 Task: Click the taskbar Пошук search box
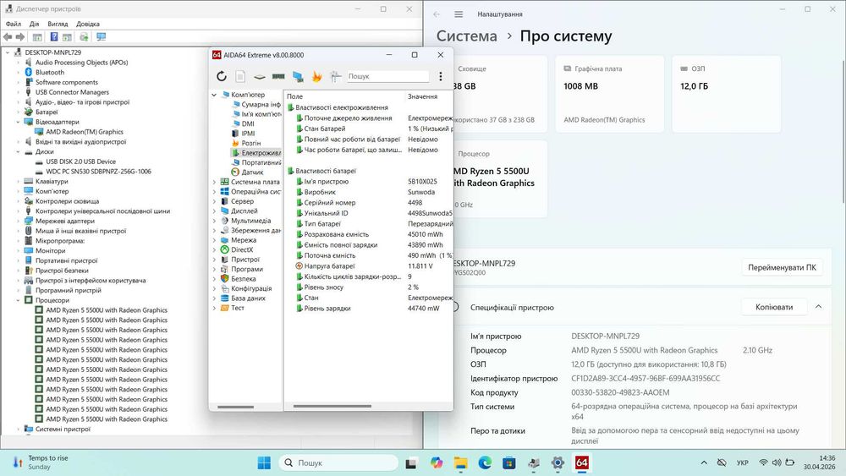[339, 462]
